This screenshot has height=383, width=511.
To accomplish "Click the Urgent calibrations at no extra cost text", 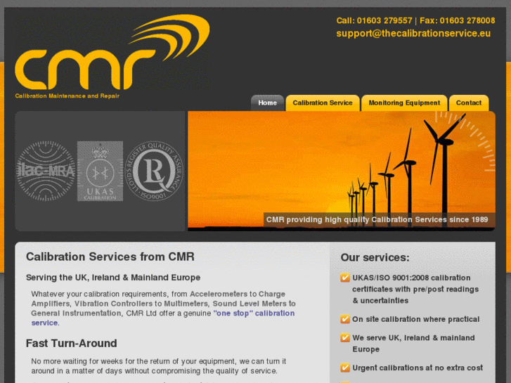I will coord(418,368).
